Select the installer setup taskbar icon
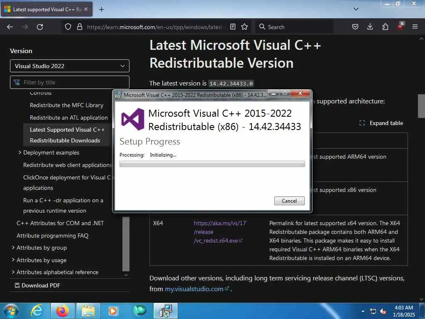The height and width of the screenshot is (319, 425). click(x=166, y=311)
